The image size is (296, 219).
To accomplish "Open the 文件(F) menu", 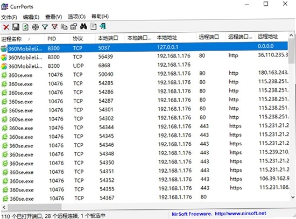I will pos(9,17).
